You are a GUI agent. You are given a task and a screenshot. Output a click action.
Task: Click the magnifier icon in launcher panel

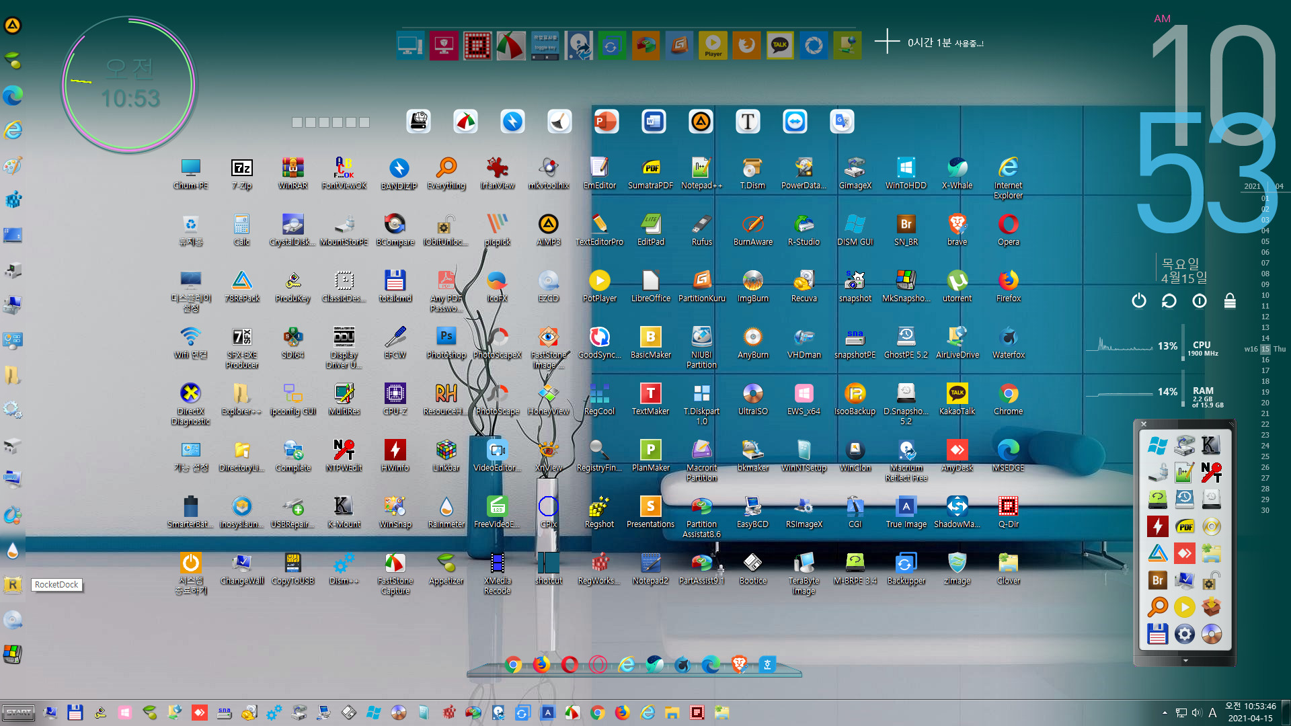[1157, 607]
